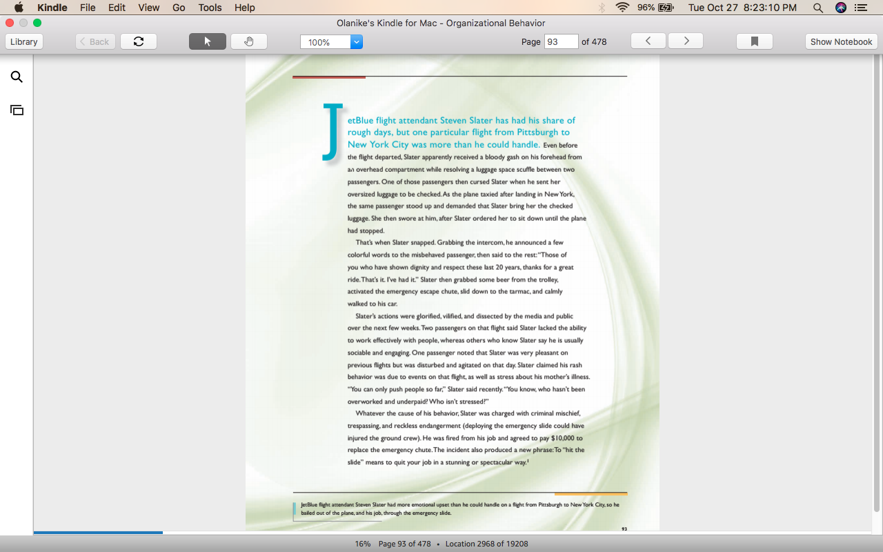
Task: Select the arrow pointer tool
Action: pyautogui.click(x=208, y=41)
